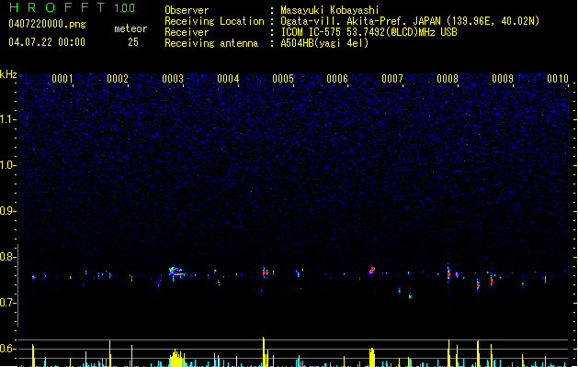Click time marker 0010
This screenshot has height=367, width=578.
tap(558, 79)
